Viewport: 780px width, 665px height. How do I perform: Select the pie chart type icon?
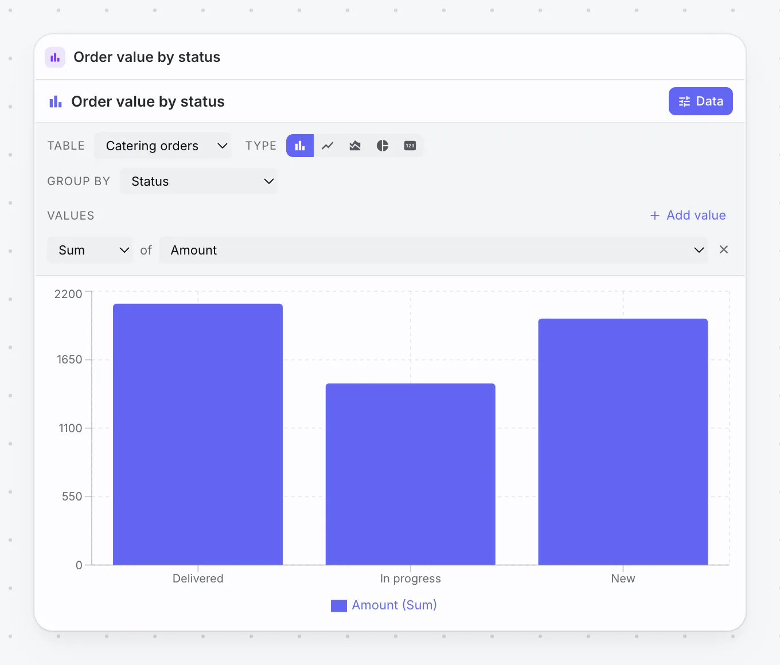coord(383,146)
